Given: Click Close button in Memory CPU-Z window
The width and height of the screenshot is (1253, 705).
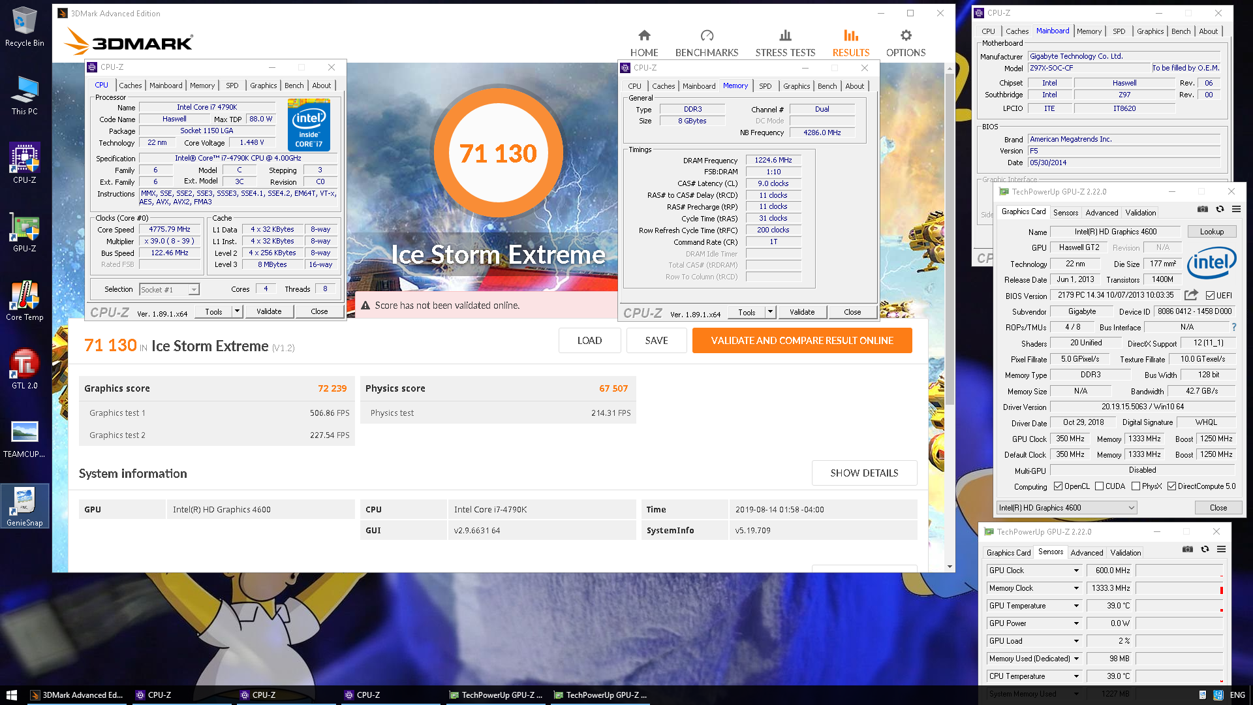Looking at the screenshot, I should [852, 312].
